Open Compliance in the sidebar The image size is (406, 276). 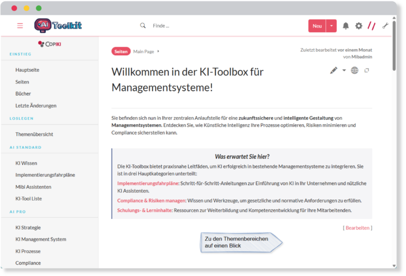click(x=28, y=263)
